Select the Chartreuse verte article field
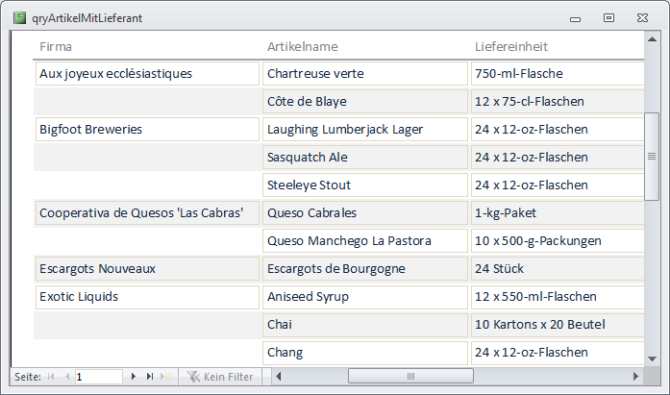This screenshot has width=670, height=395. click(364, 73)
